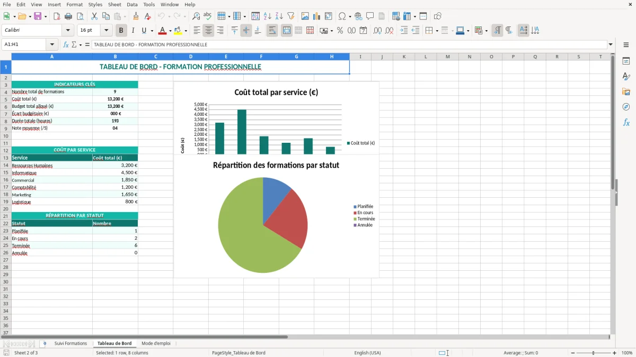Click the Format as Percent icon

click(340, 31)
